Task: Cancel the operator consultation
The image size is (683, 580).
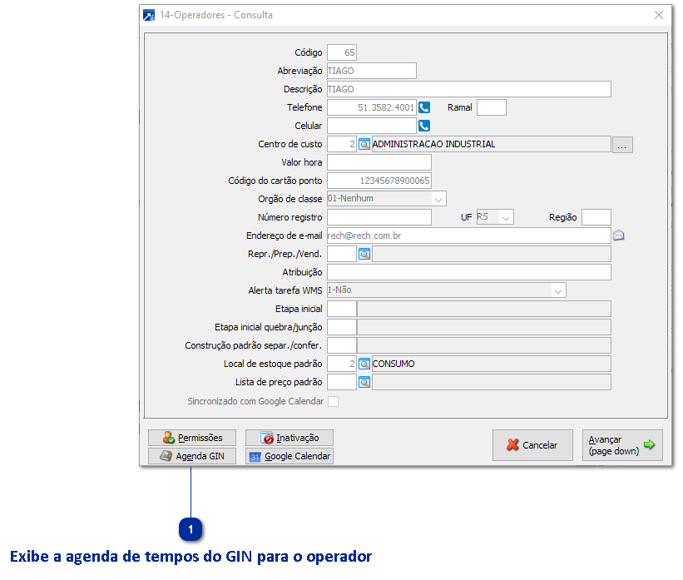Action: pyautogui.click(x=532, y=445)
